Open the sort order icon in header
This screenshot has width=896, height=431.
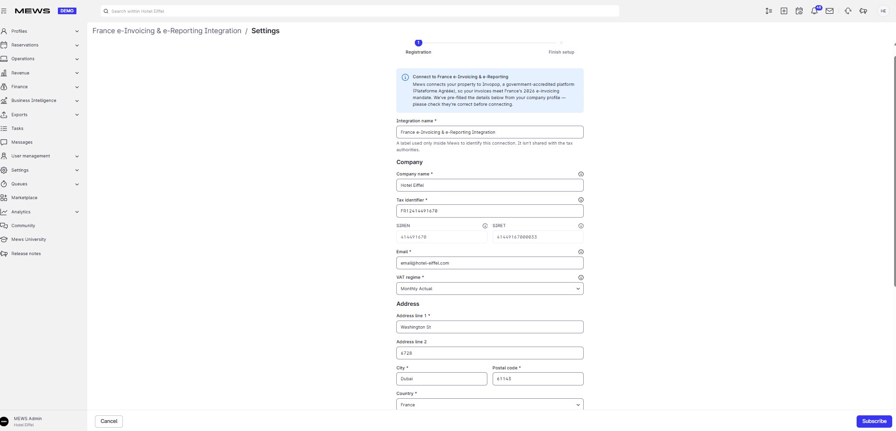pos(768,11)
